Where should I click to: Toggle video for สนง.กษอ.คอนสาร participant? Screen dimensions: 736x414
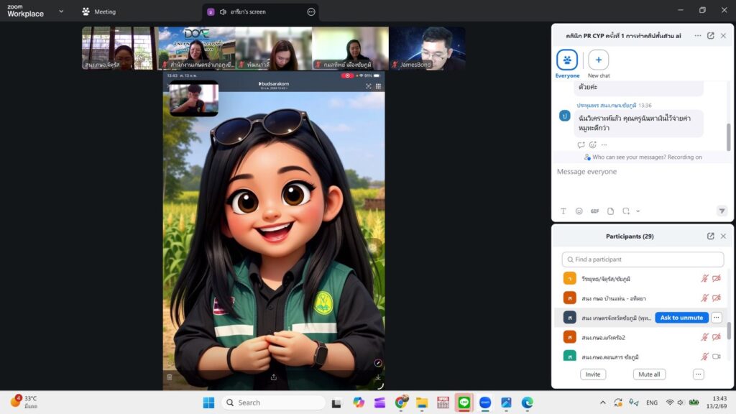(716, 356)
